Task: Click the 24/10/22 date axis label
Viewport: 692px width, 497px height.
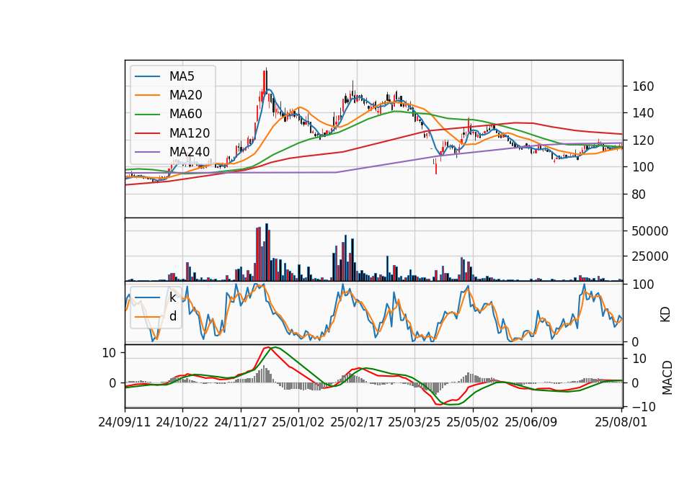Action: click(182, 422)
